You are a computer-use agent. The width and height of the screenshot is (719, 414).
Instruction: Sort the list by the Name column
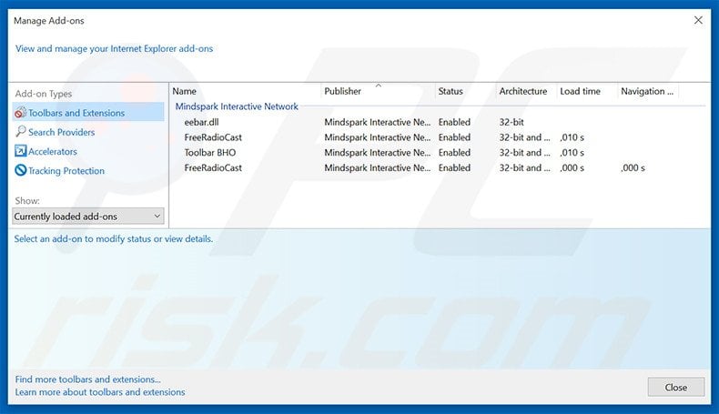185,91
